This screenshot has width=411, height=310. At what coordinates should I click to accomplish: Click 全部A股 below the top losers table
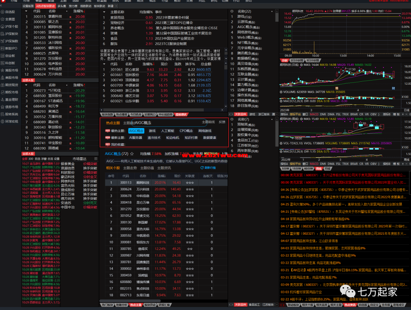tap(28, 154)
